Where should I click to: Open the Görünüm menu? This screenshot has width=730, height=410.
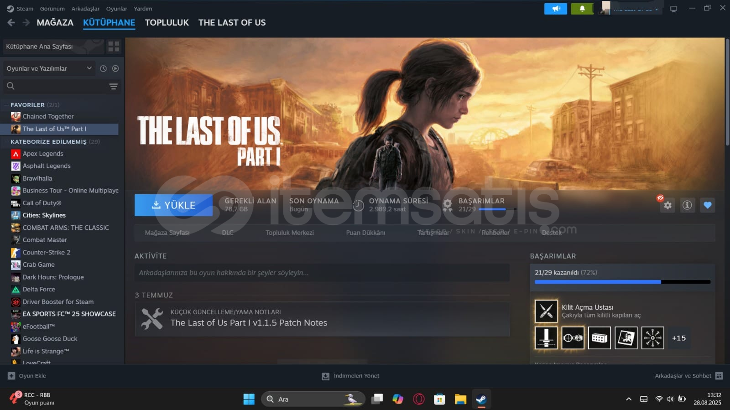click(x=52, y=9)
